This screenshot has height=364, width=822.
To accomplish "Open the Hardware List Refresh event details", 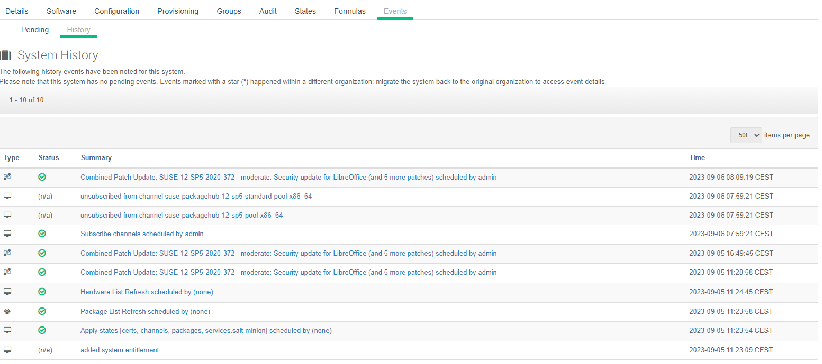I will coord(146,291).
